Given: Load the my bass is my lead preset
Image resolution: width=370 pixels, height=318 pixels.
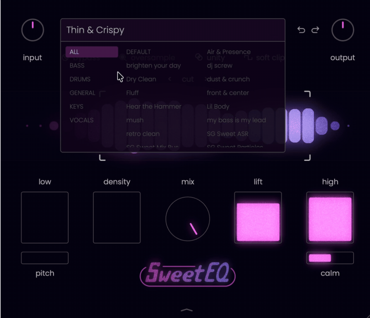Looking at the screenshot, I should click(237, 120).
